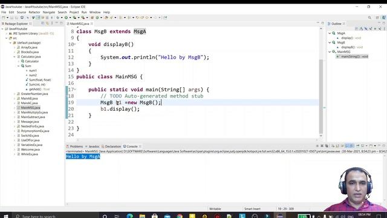This screenshot has width=387, height=218.
Task: Toggle Hide Non-Public Members in Outline toolbar
Action: click(x=375, y=28)
